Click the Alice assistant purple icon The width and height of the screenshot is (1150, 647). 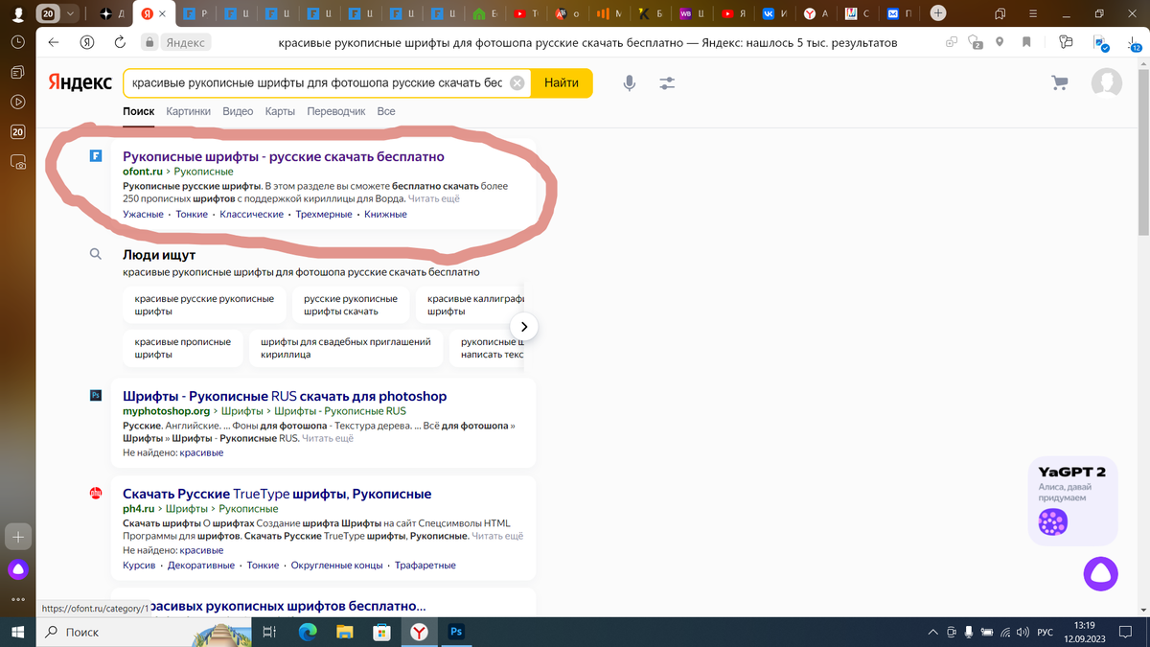[1099, 572]
